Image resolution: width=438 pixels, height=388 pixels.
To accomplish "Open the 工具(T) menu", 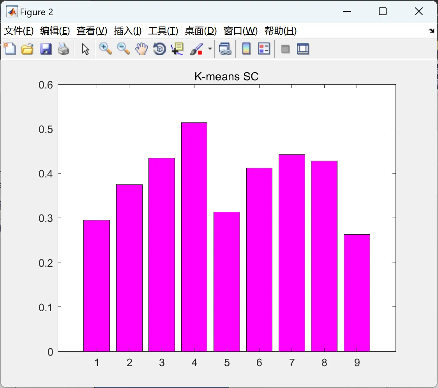I will [x=163, y=31].
